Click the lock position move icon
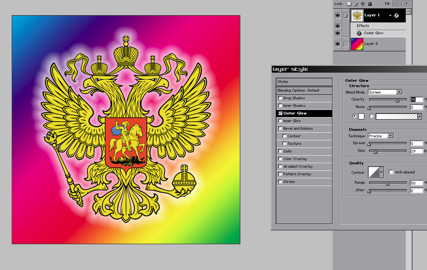The image size is (427, 270). (x=363, y=3)
